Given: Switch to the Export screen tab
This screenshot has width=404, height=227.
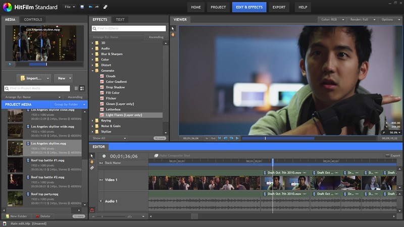Looking at the screenshot, I should coord(279,8).
